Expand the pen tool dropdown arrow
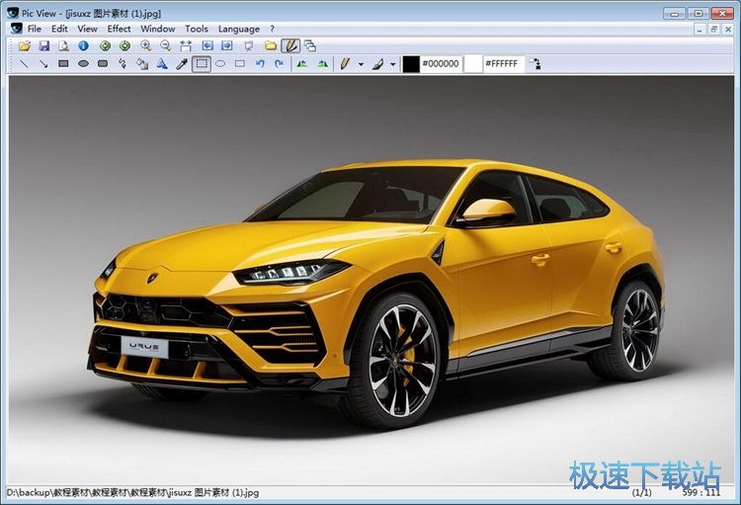 pyautogui.click(x=361, y=64)
